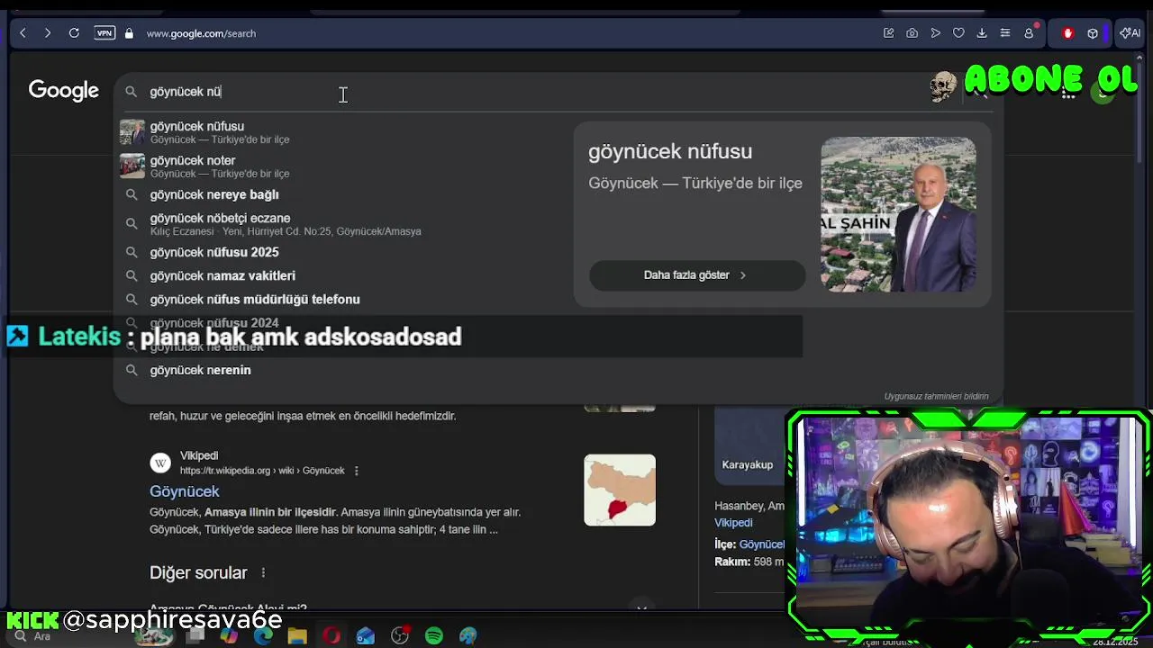The height and width of the screenshot is (648, 1153).
Task: Open the large Göynücek preview image
Action: tap(898, 214)
